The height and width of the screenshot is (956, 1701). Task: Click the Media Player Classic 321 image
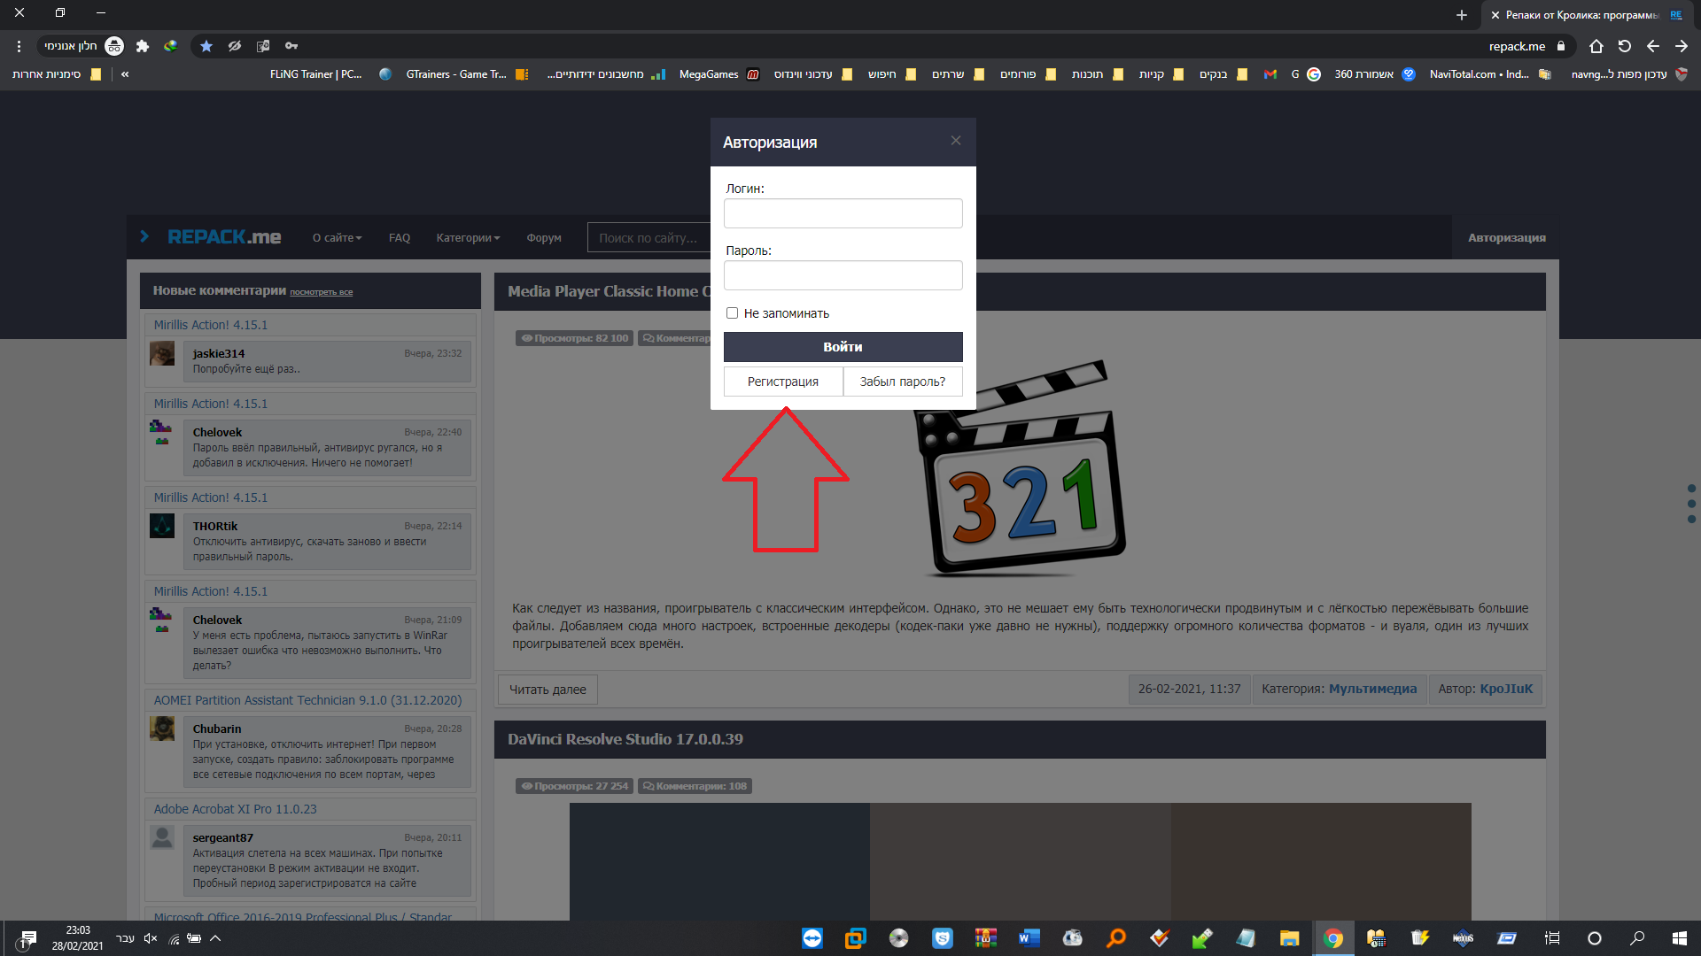(x=1019, y=467)
